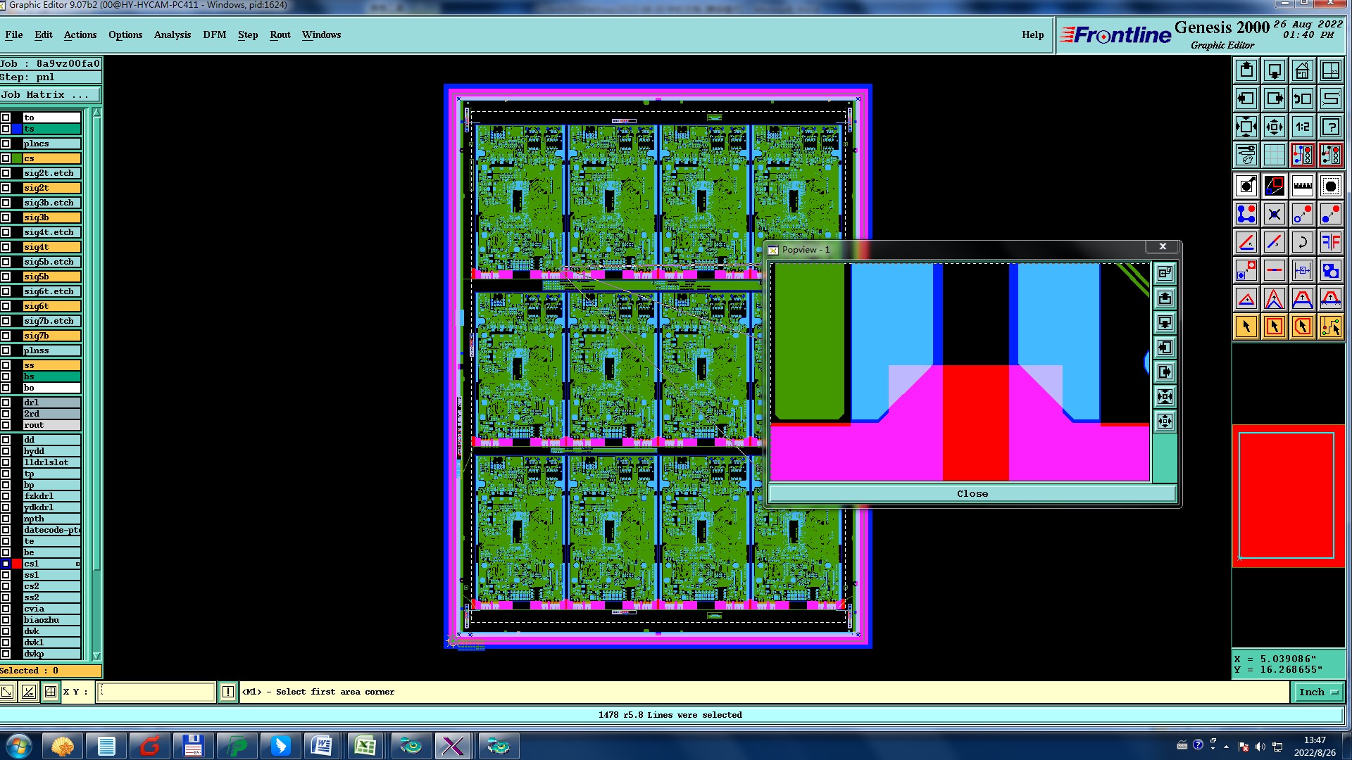
Task: Click the X Y coordinate input field
Action: coord(155,692)
